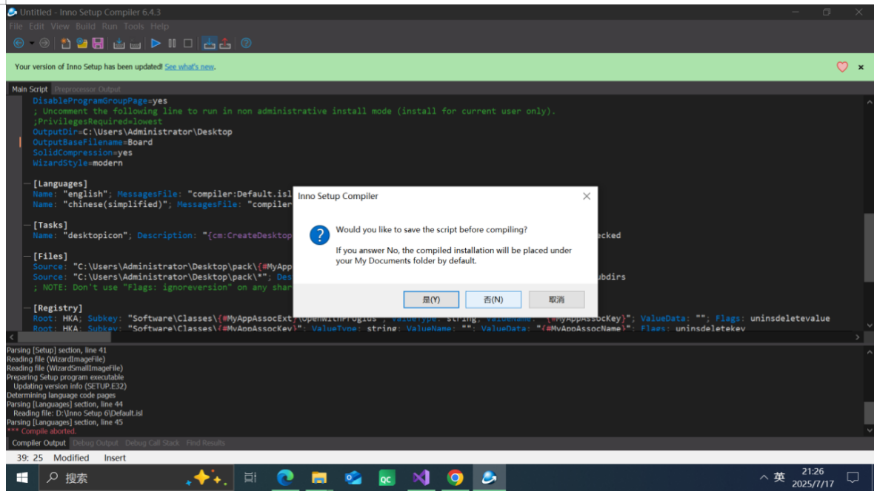
Task: Open Microsoft Edge from taskbar
Action: [x=285, y=477]
